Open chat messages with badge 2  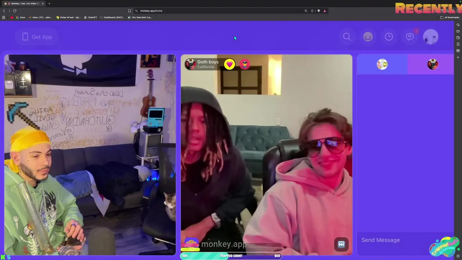point(410,36)
